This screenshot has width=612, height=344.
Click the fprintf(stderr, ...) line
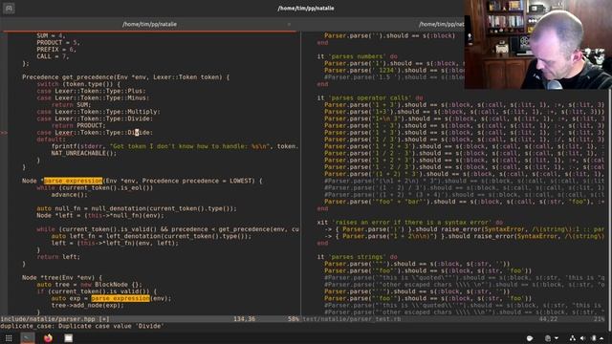point(175,146)
